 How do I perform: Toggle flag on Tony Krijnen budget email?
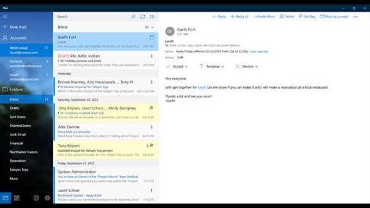(151, 145)
